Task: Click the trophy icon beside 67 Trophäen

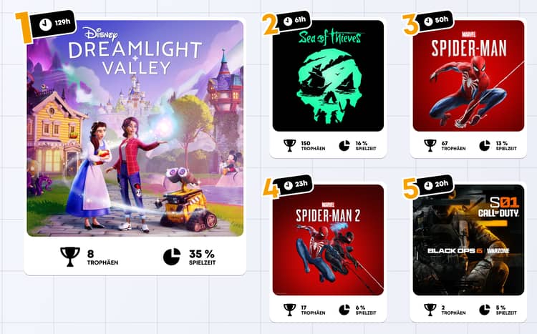Action: (430, 145)
